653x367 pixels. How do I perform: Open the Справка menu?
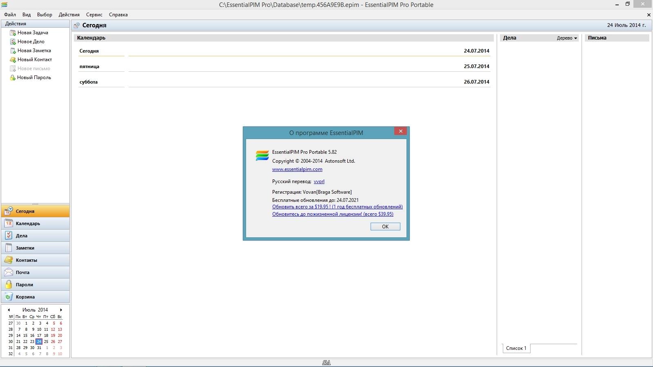coord(118,15)
